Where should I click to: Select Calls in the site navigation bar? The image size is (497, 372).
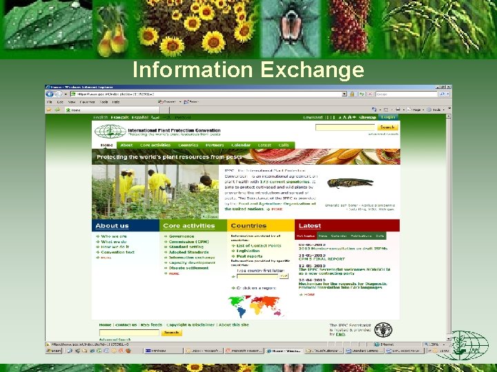coord(284,145)
